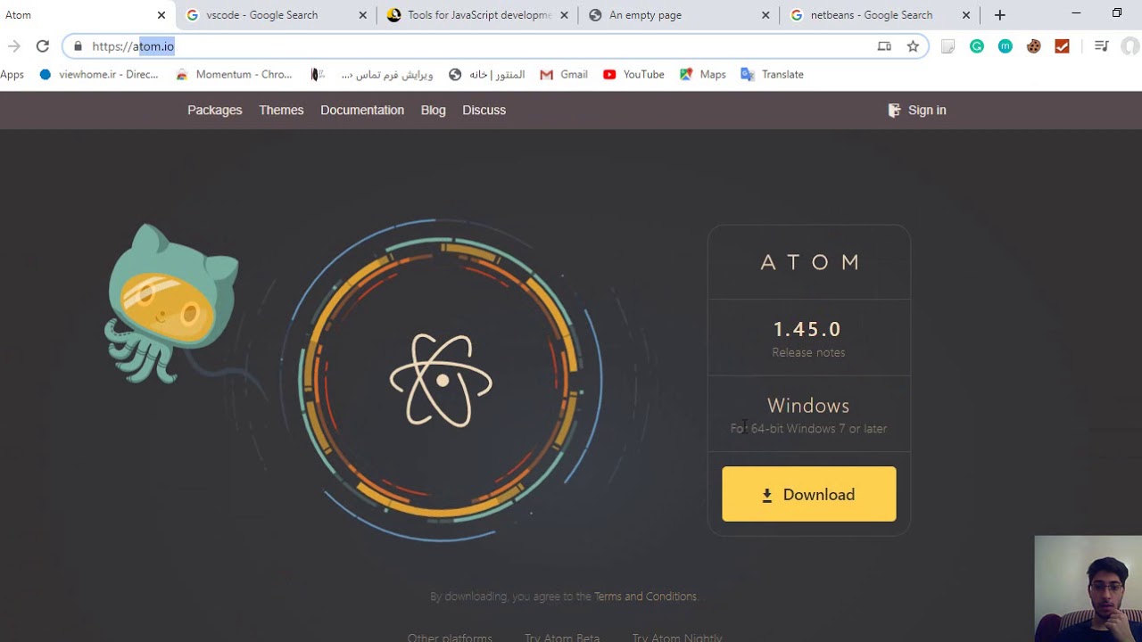
Task: Switch to netbeans Google Search tab
Action: 880,15
